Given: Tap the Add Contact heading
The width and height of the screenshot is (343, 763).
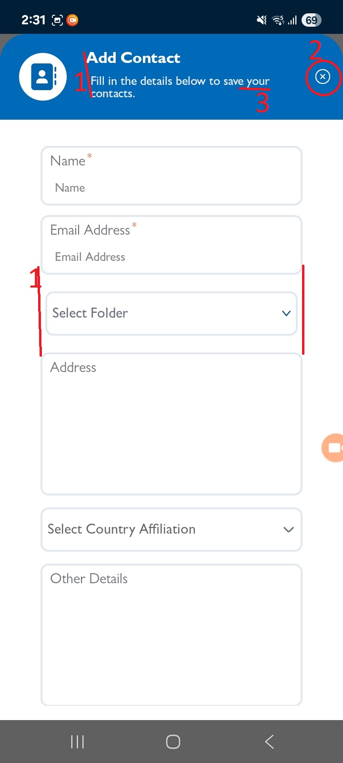Looking at the screenshot, I should pyautogui.click(x=134, y=58).
